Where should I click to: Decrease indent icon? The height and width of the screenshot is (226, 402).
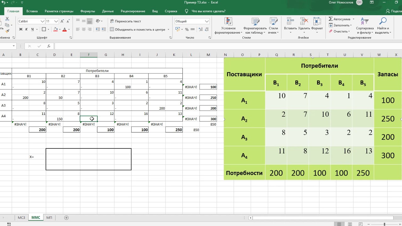click(98, 30)
